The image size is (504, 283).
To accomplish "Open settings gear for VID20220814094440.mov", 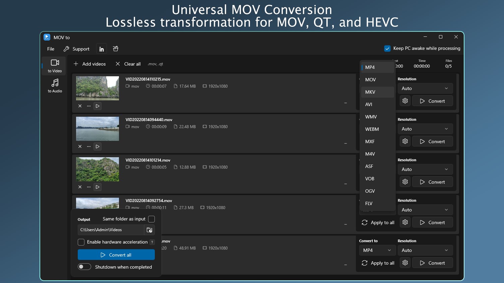I will tap(405, 141).
